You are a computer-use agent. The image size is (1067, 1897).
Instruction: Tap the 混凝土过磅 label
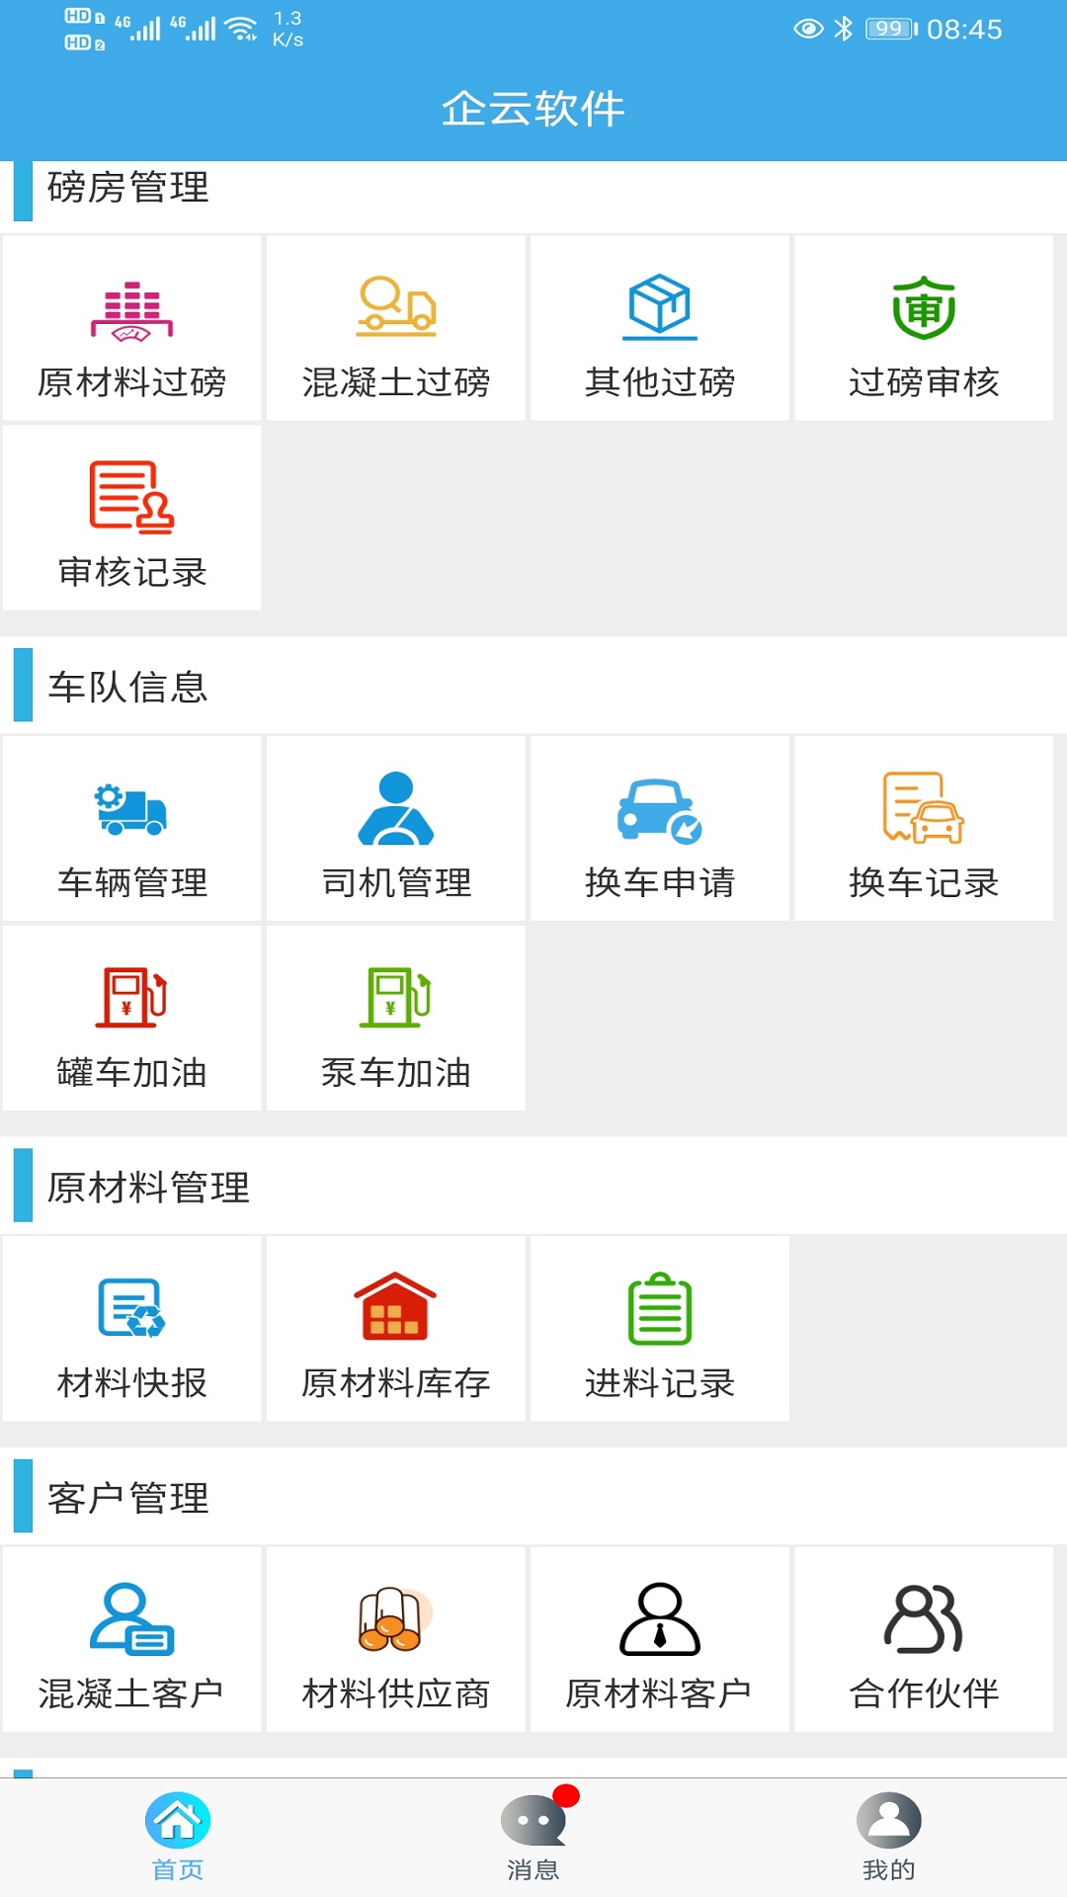pos(396,382)
